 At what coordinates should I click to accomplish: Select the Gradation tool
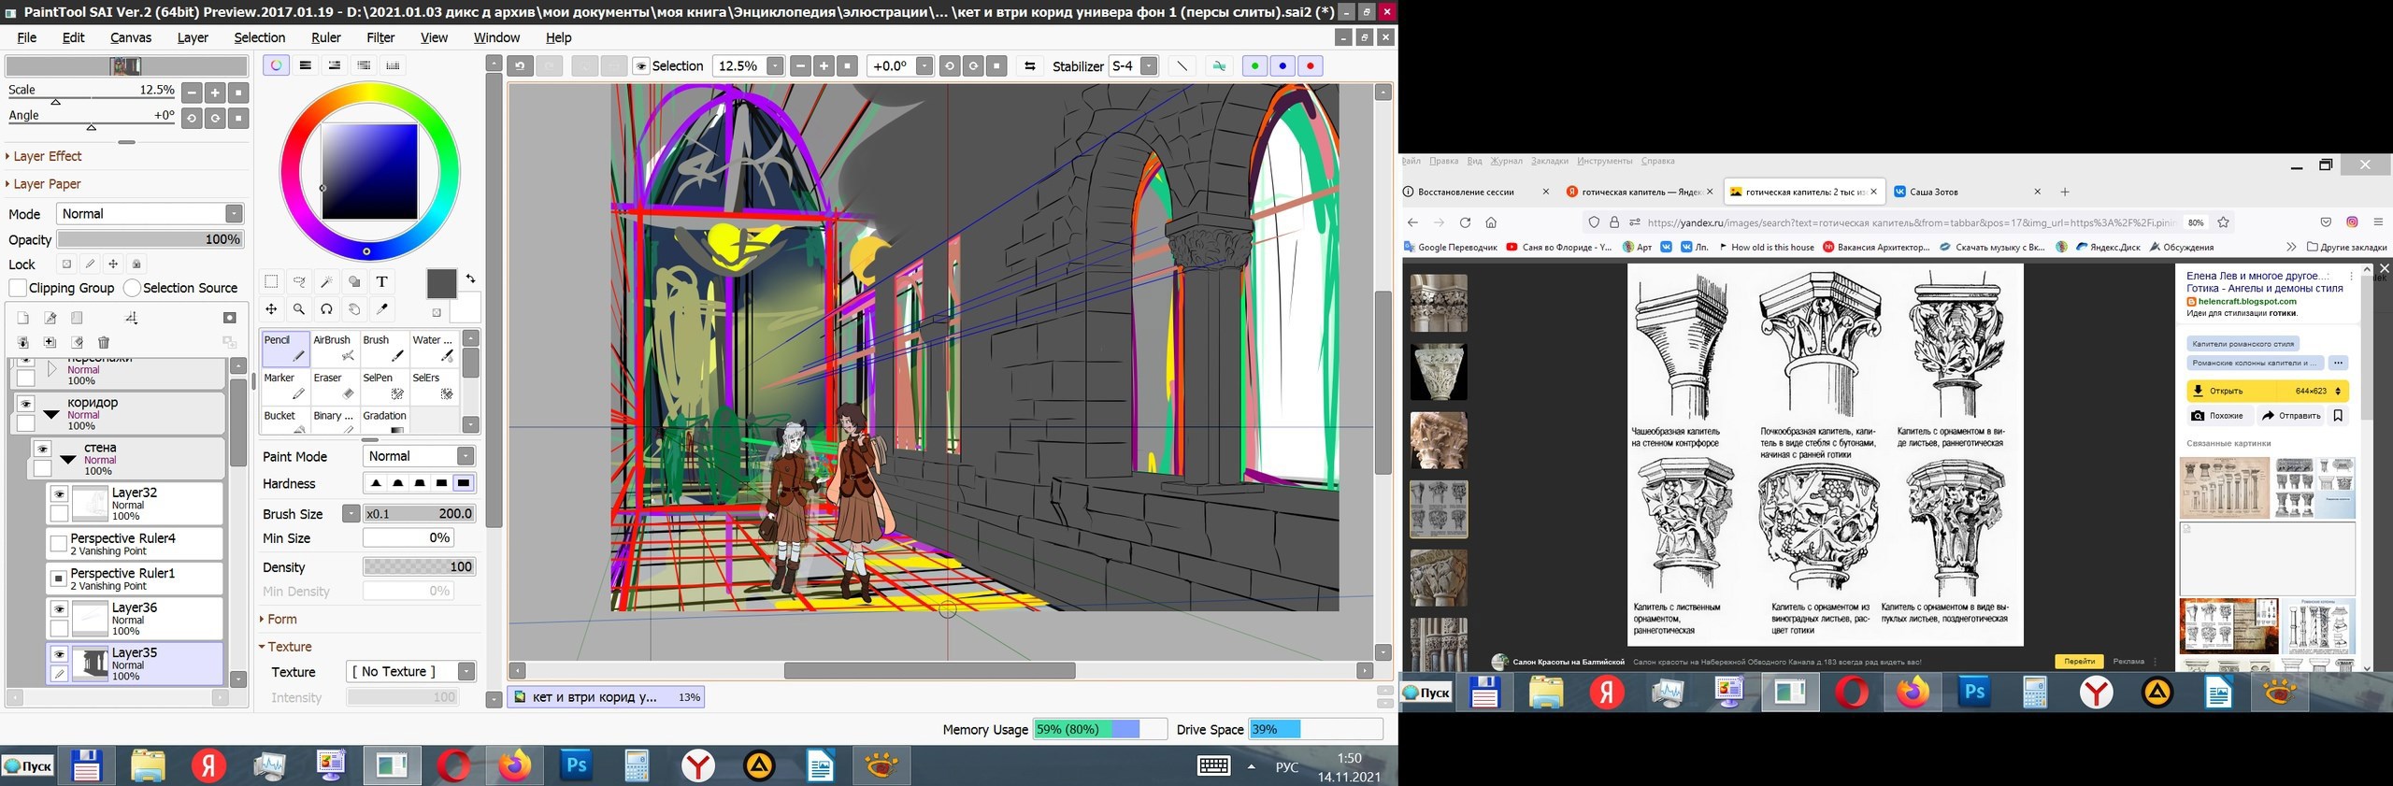tap(384, 421)
